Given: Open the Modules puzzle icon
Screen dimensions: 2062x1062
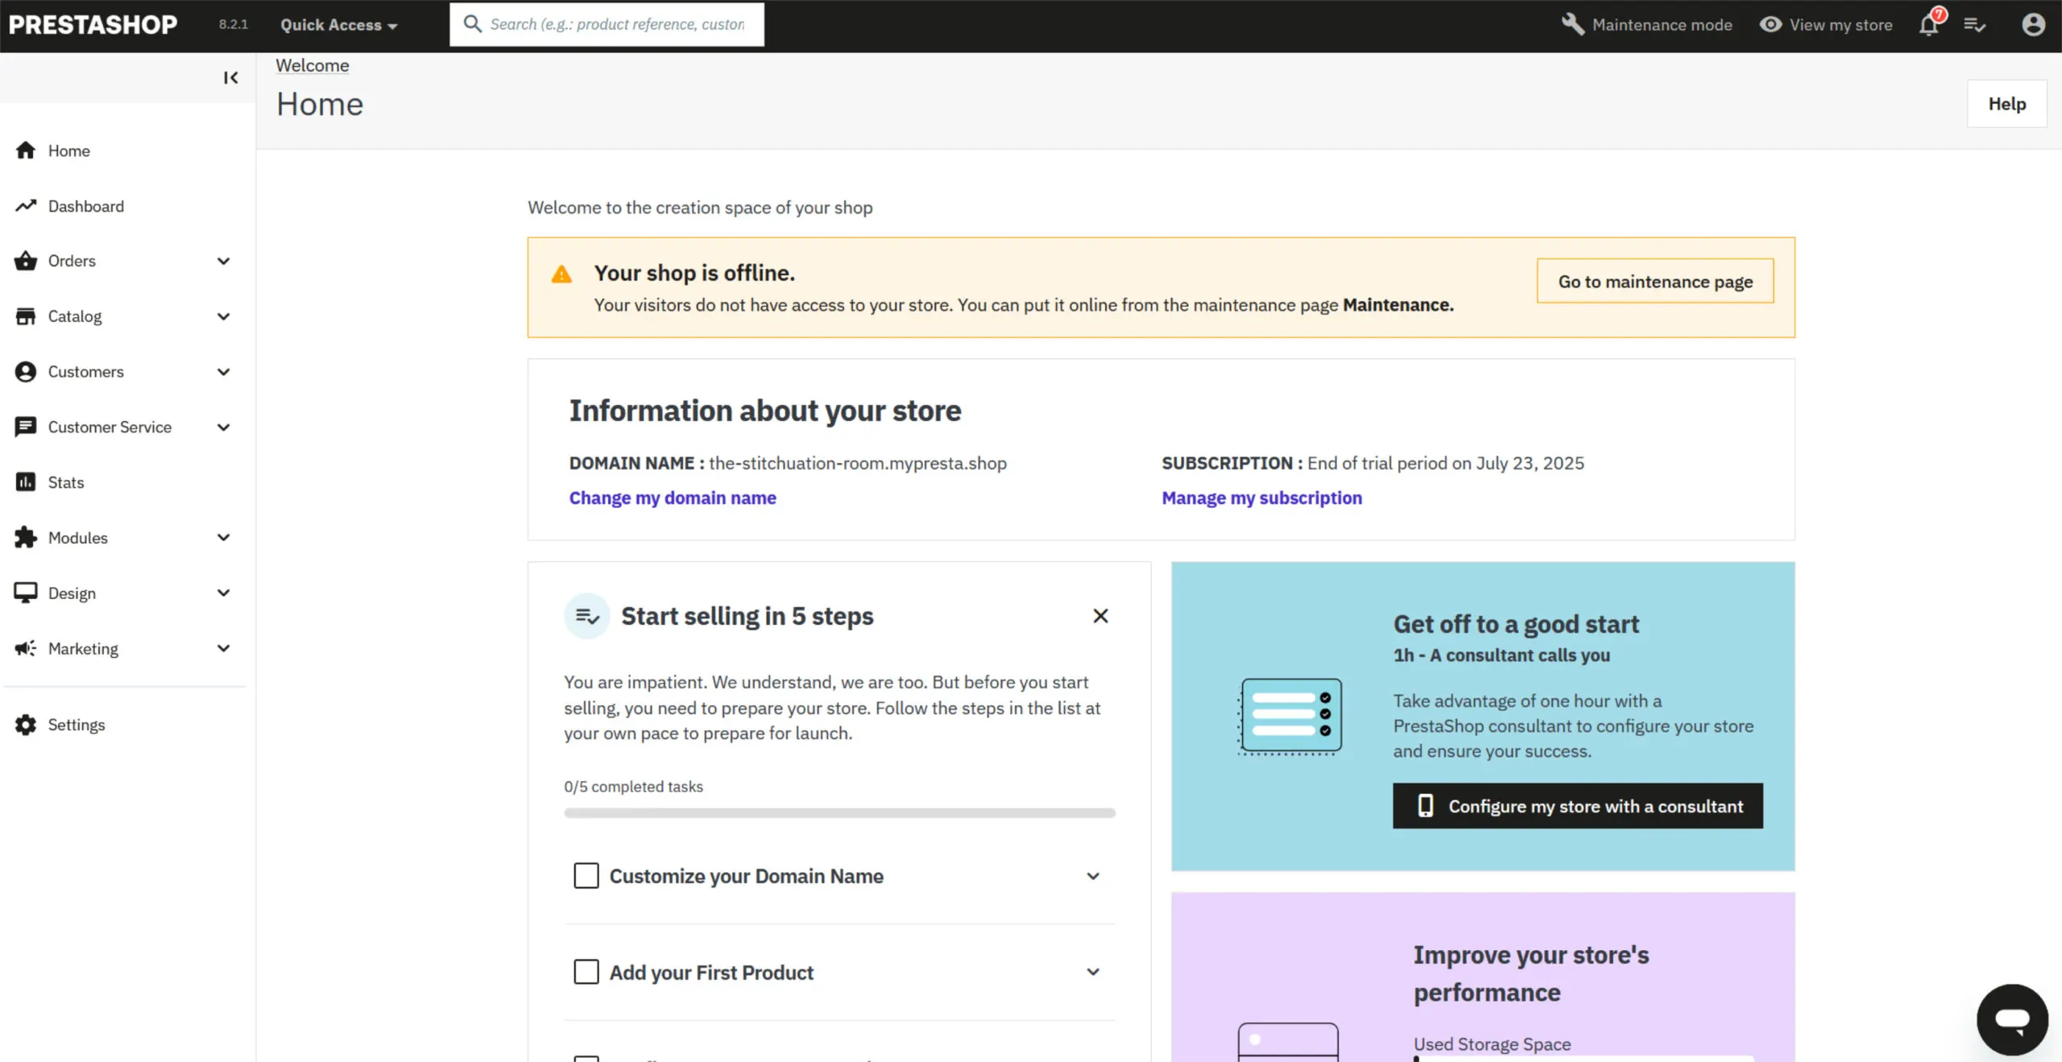Looking at the screenshot, I should 26,537.
